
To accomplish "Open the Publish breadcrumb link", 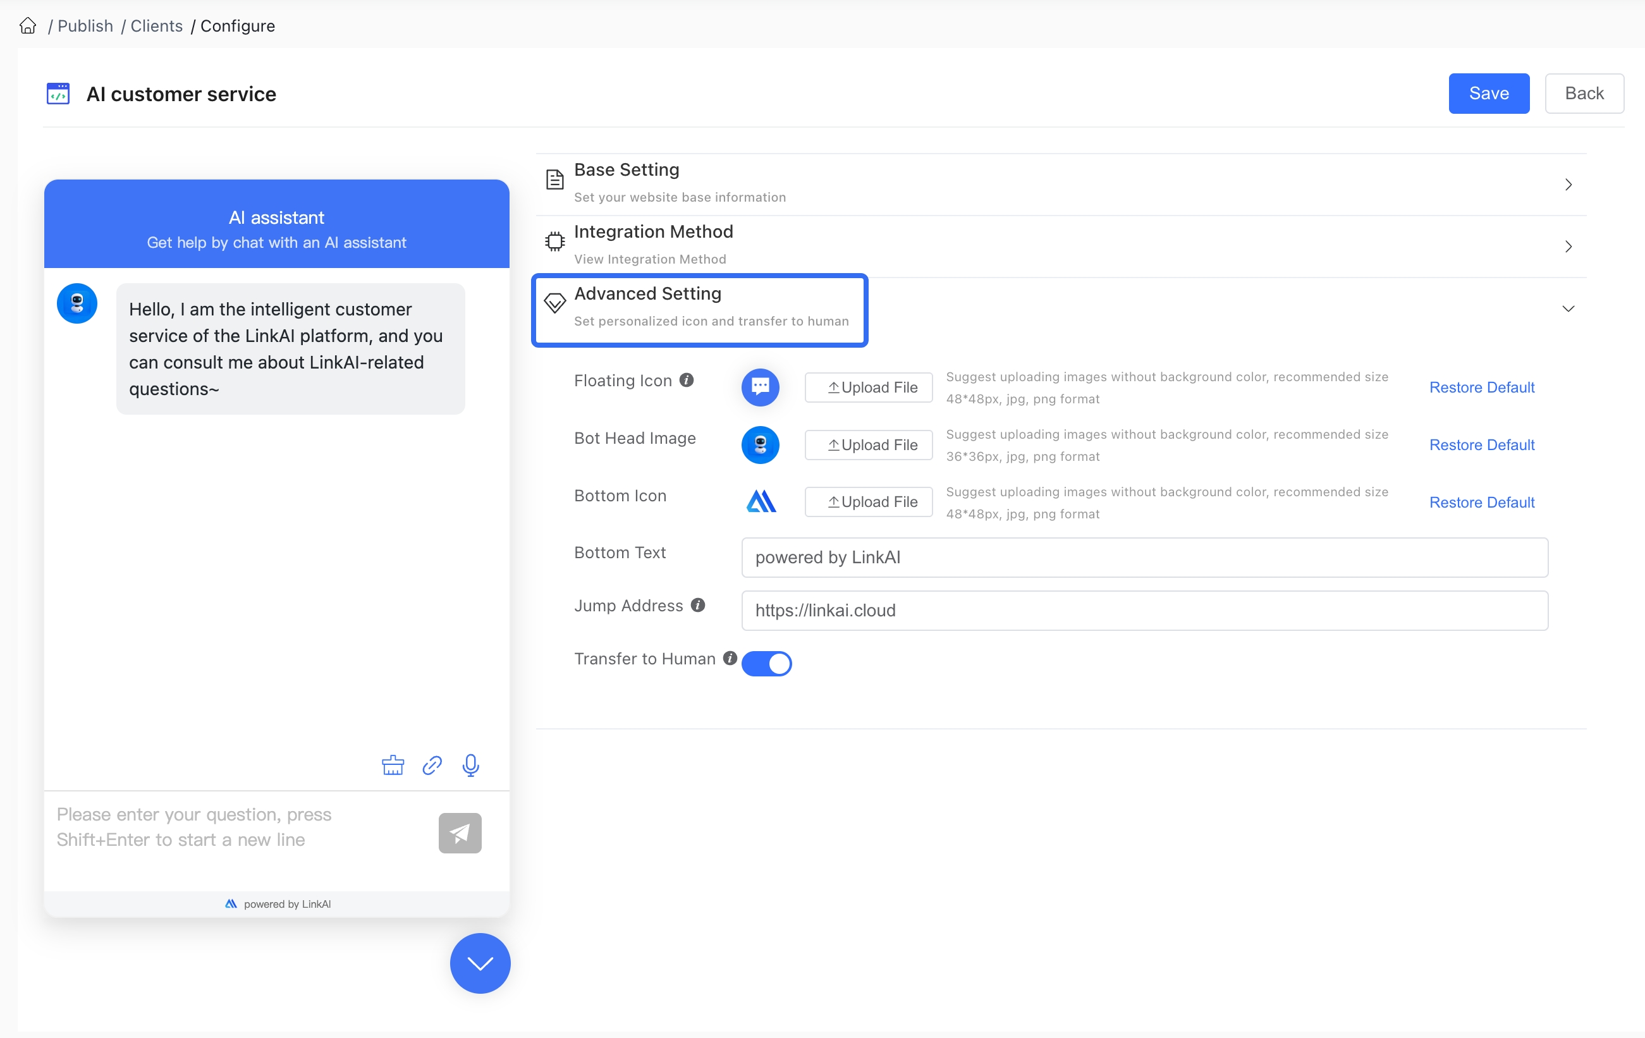I will pyautogui.click(x=85, y=26).
